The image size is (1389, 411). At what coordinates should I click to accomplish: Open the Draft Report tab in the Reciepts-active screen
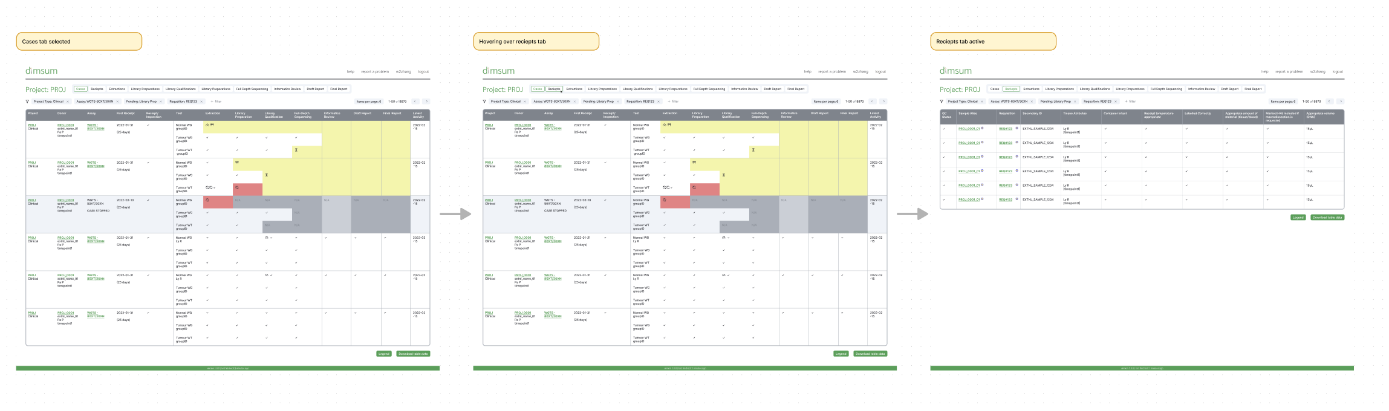tap(1229, 89)
